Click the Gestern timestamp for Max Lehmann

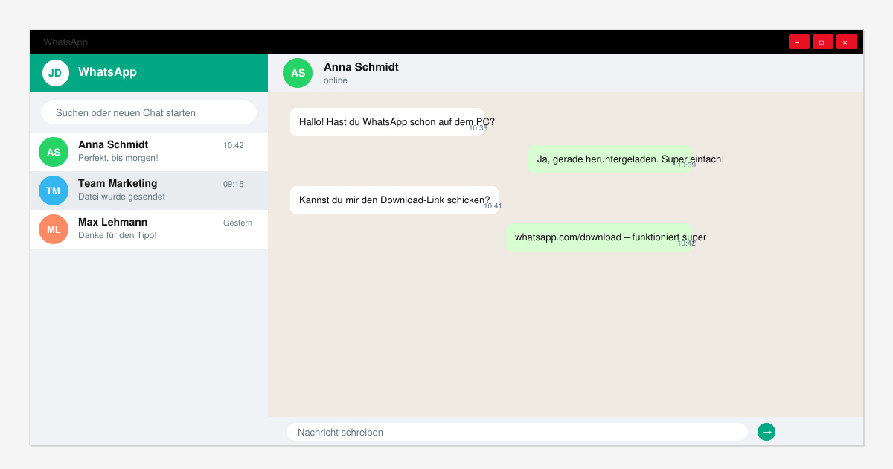pyautogui.click(x=237, y=223)
